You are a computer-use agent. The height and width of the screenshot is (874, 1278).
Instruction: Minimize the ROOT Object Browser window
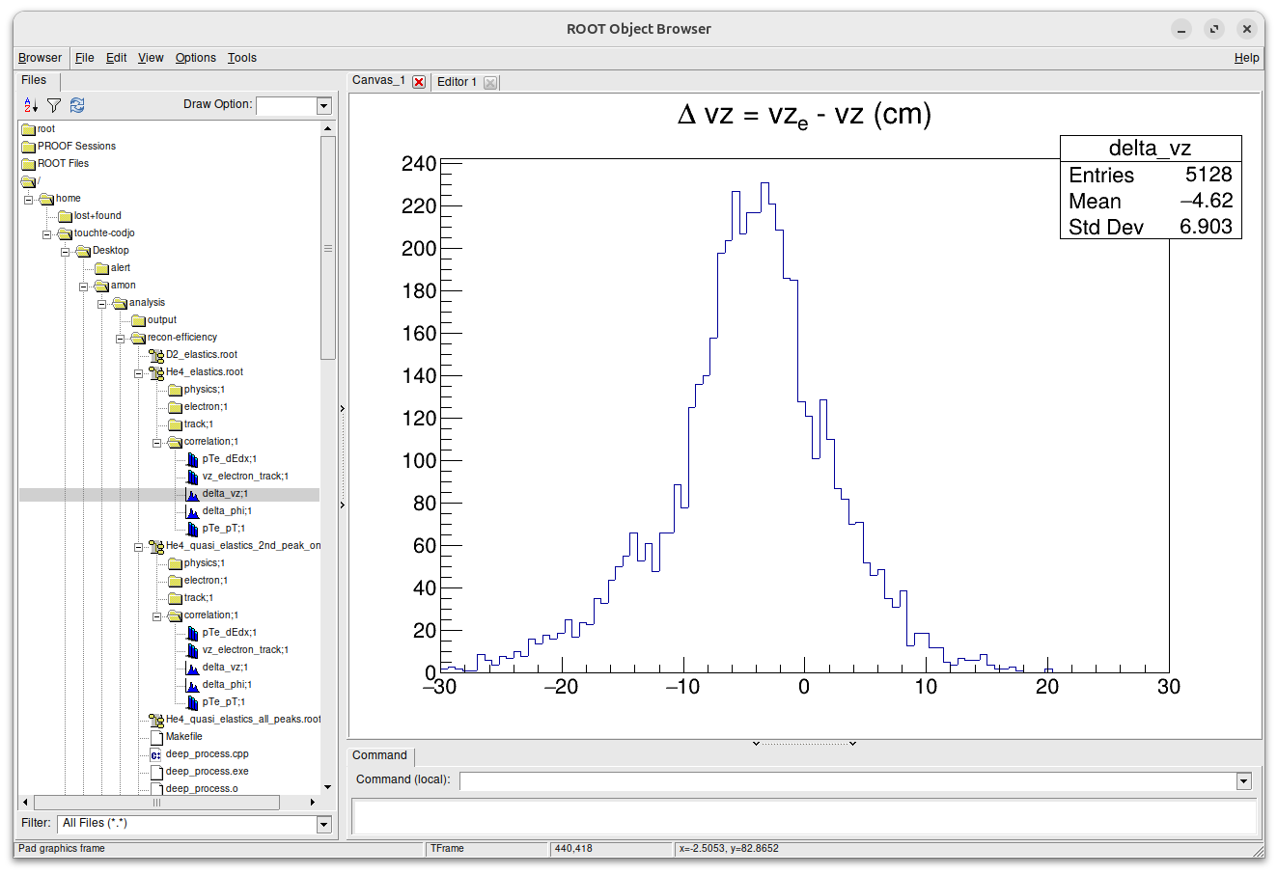[x=1181, y=29]
